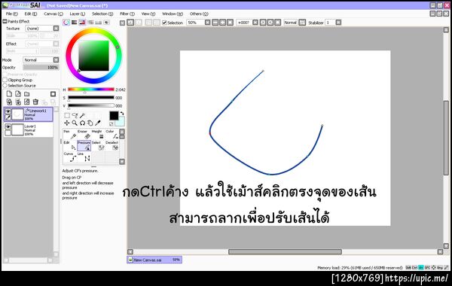The width and height of the screenshot is (452, 286).
Task: Enable the Clipping Group checkbox
Action: tap(5, 80)
